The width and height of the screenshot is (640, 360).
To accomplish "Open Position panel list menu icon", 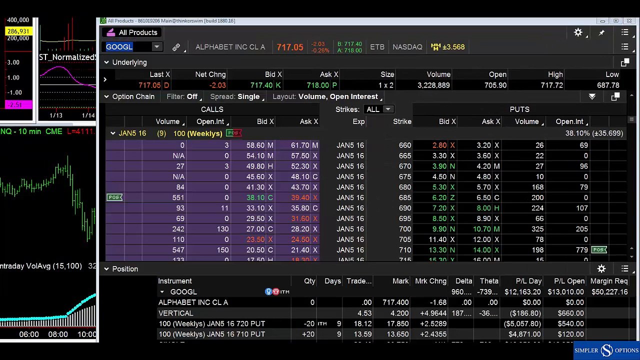I will [625, 269].
